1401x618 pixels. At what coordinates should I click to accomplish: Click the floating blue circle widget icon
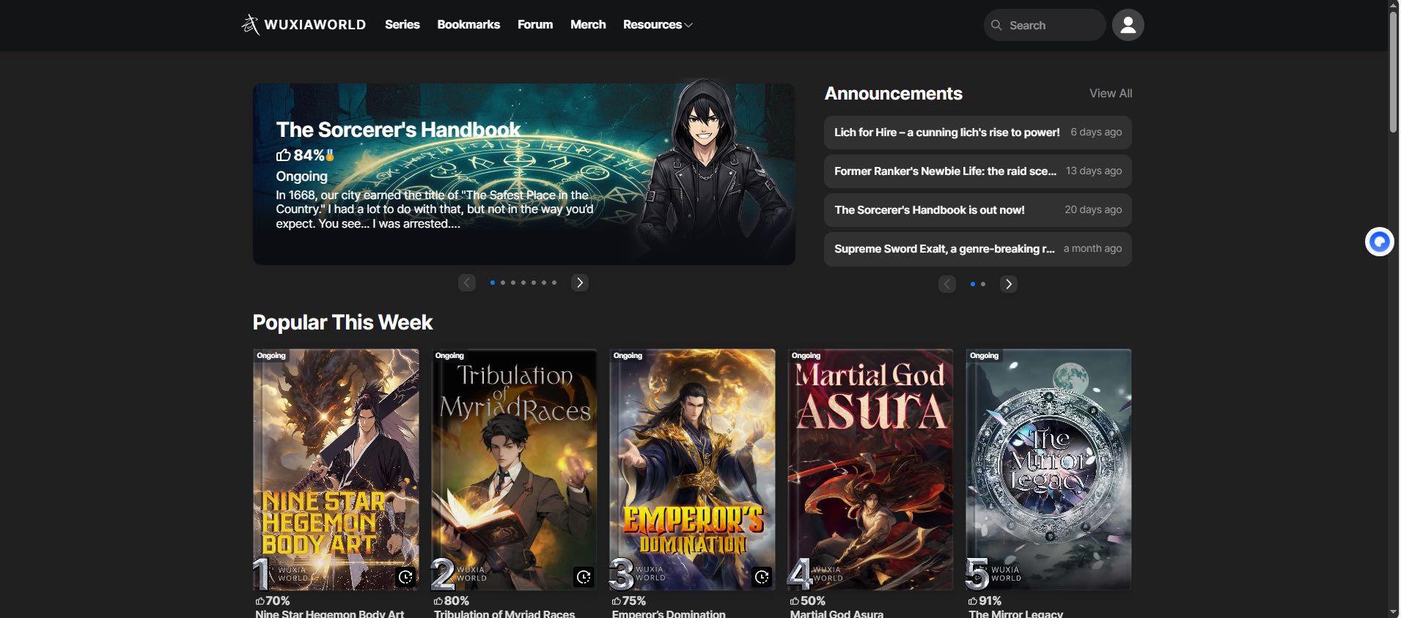(x=1379, y=242)
